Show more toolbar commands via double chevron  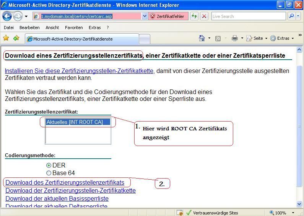(x=300, y=35)
